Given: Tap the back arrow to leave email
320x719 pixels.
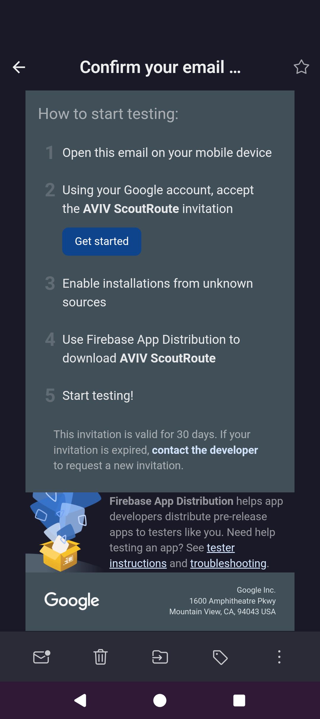Looking at the screenshot, I should coord(19,67).
